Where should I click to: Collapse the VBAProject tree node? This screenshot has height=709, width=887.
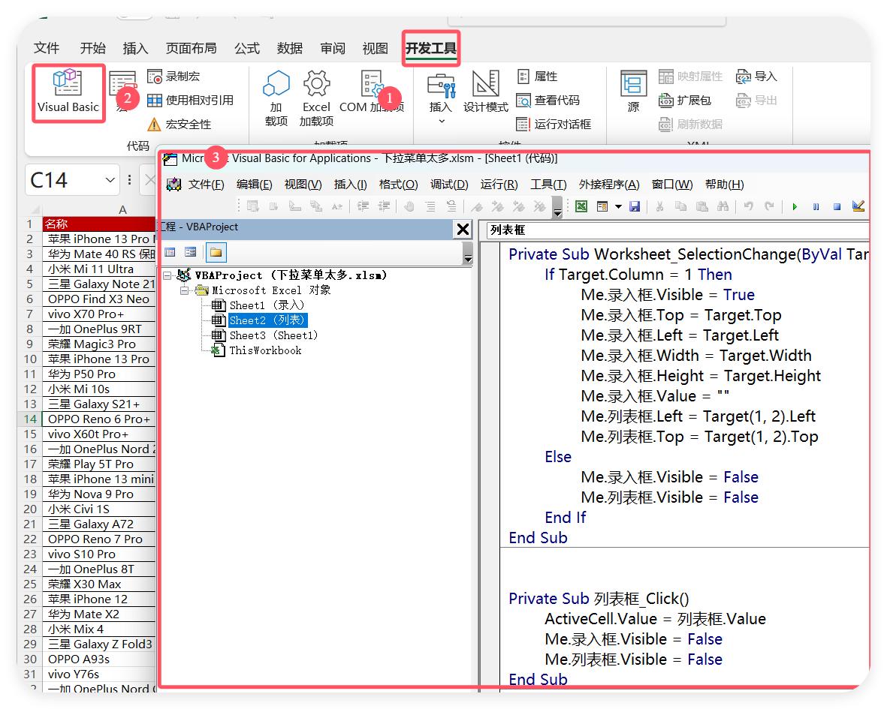point(167,275)
